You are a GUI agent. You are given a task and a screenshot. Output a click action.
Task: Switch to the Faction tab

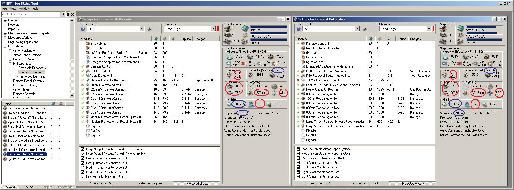[28, 187]
